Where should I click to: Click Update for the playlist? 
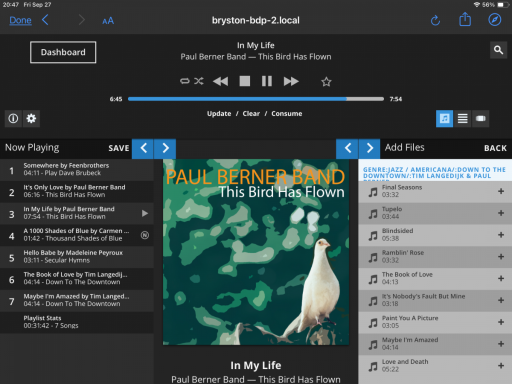(x=219, y=113)
